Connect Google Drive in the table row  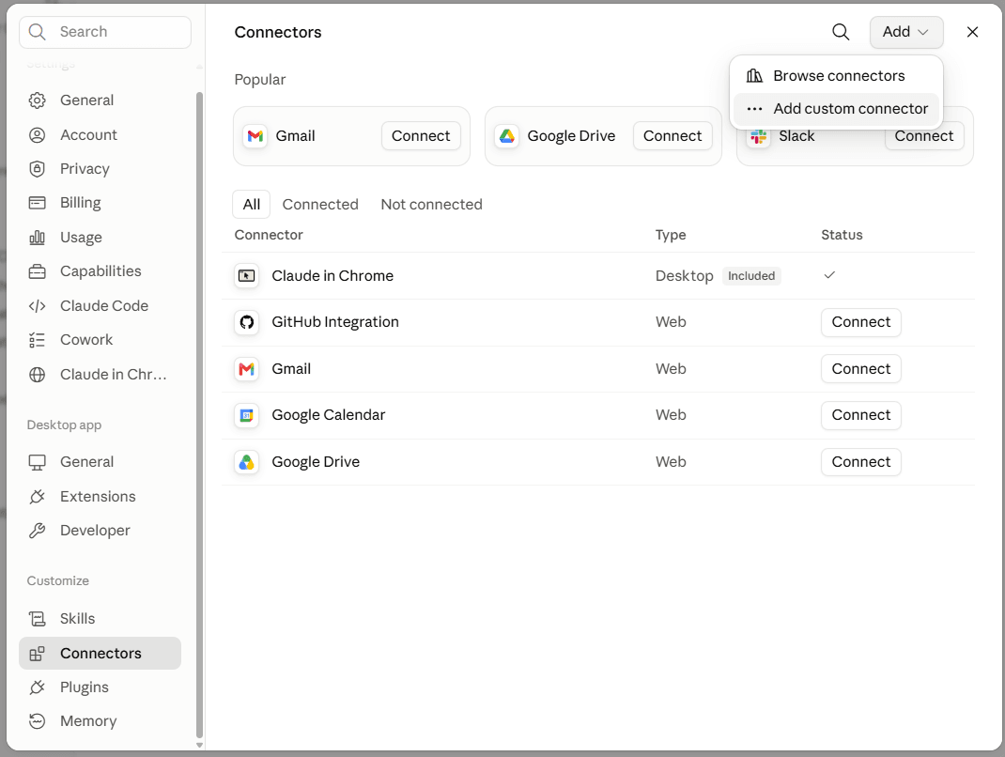[x=860, y=462]
